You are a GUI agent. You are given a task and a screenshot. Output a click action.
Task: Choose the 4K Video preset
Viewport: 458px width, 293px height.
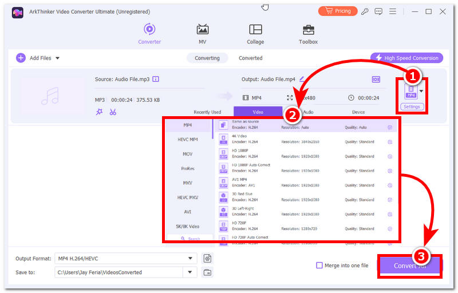[306, 139]
